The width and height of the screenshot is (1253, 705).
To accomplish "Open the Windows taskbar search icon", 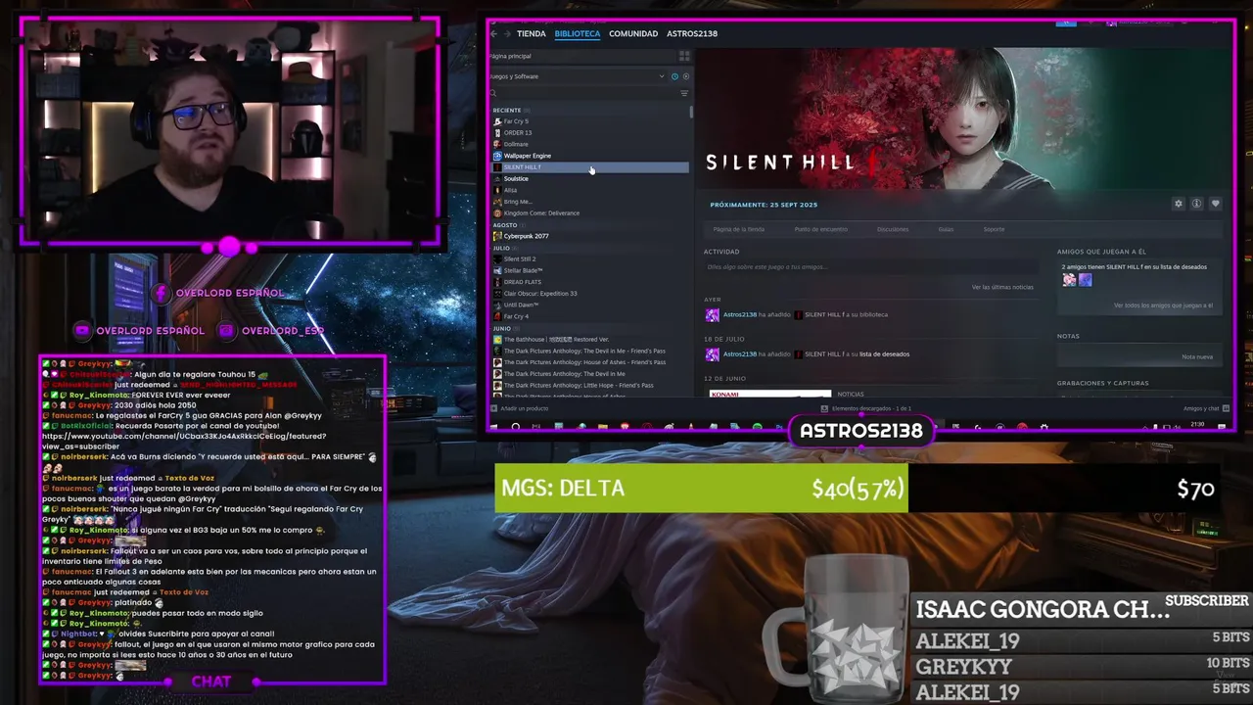I will click(x=516, y=427).
